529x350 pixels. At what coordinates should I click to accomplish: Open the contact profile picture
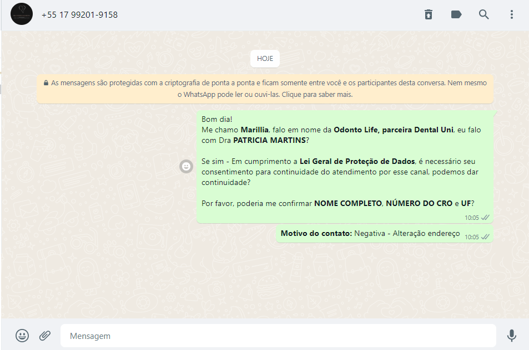pyautogui.click(x=22, y=14)
